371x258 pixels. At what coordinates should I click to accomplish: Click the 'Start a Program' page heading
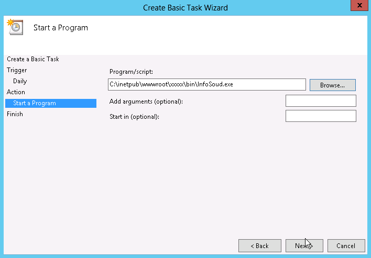[61, 28]
